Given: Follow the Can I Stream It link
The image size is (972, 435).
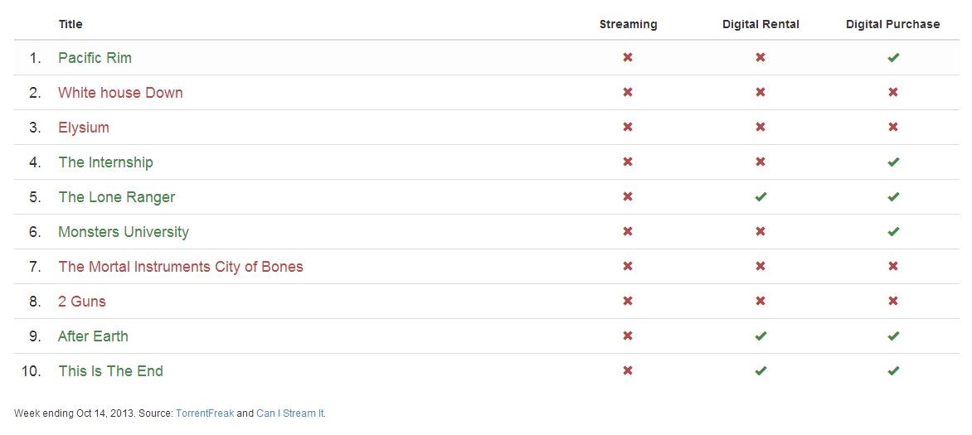Looking at the screenshot, I should point(290,413).
